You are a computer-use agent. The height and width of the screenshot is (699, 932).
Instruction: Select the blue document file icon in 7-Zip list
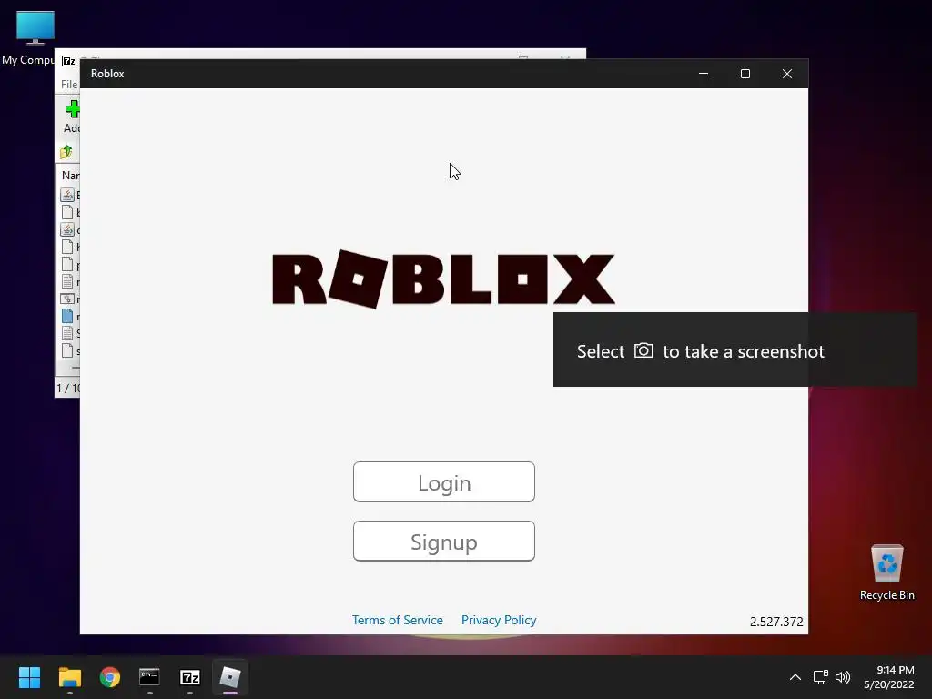[x=67, y=316]
